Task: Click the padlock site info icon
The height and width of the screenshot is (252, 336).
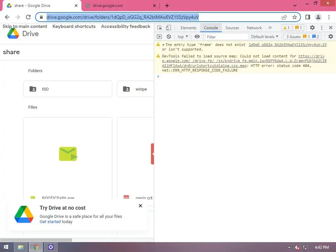Action: pos(42,17)
